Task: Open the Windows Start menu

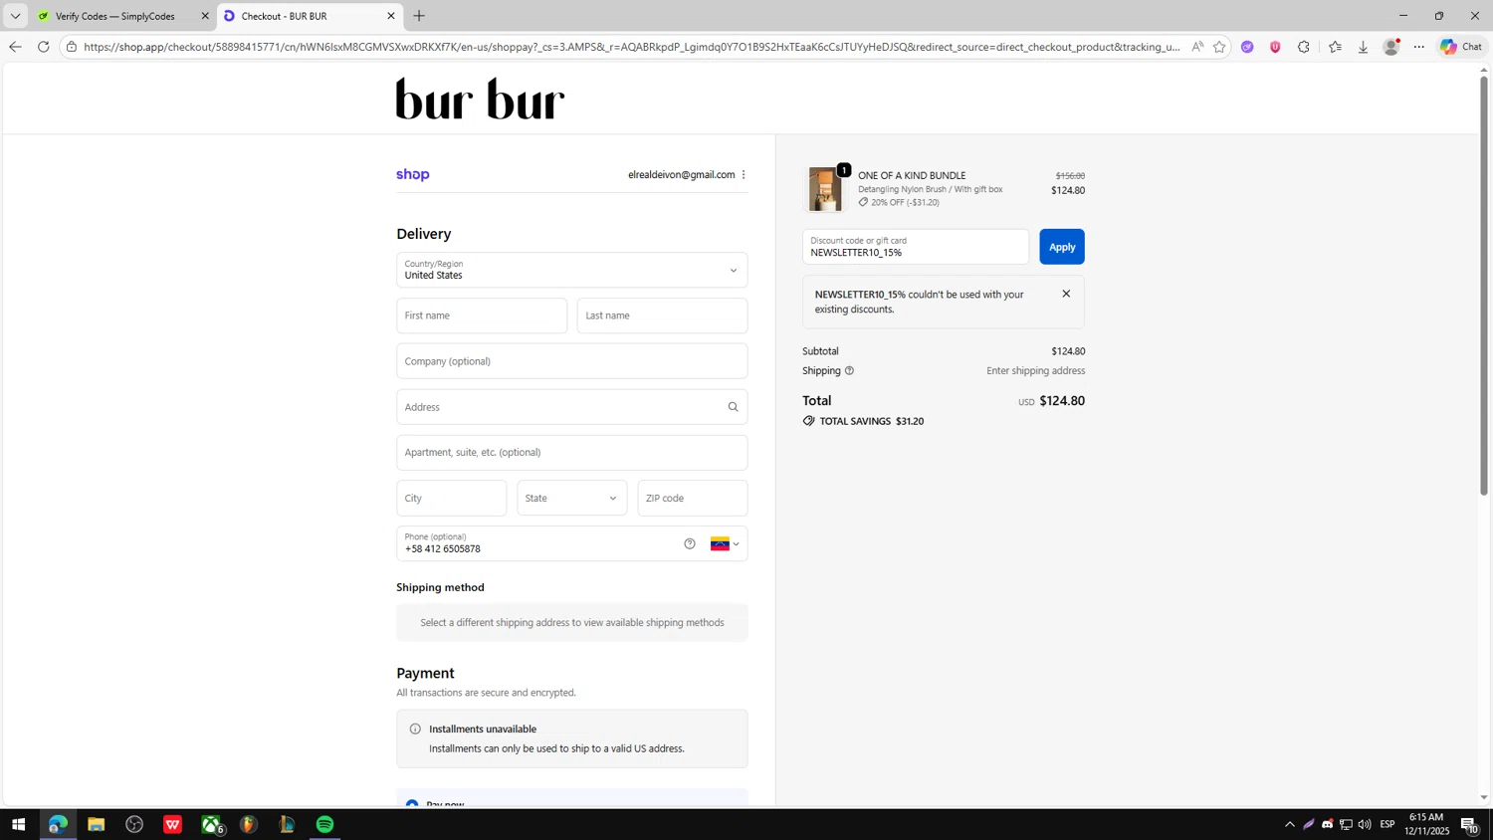Action: coord(18,824)
